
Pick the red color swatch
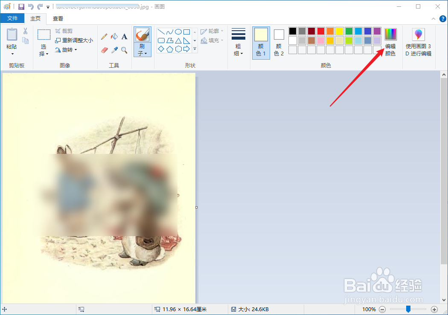[320, 31]
